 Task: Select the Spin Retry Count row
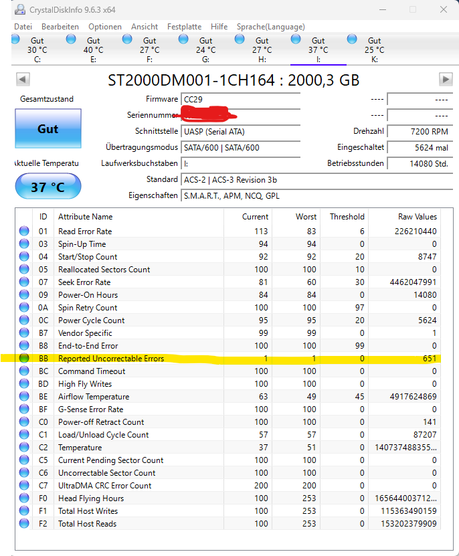pyautogui.click(x=228, y=307)
